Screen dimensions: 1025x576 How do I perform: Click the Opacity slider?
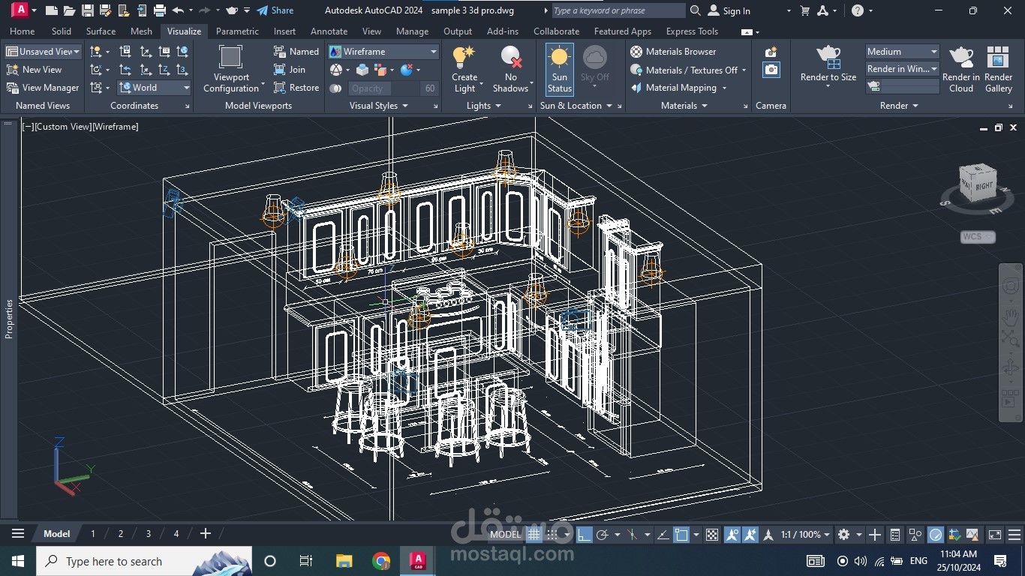pyautogui.click(x=381, y=88)
